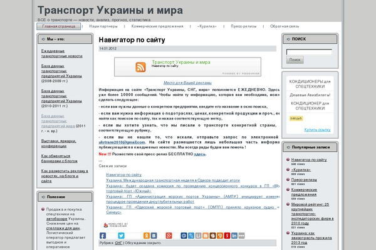The height and width of the screenshot is (250, 376).
Task: Click Транспорт Украины и мира feed title
Action: (x=181, y=62)
